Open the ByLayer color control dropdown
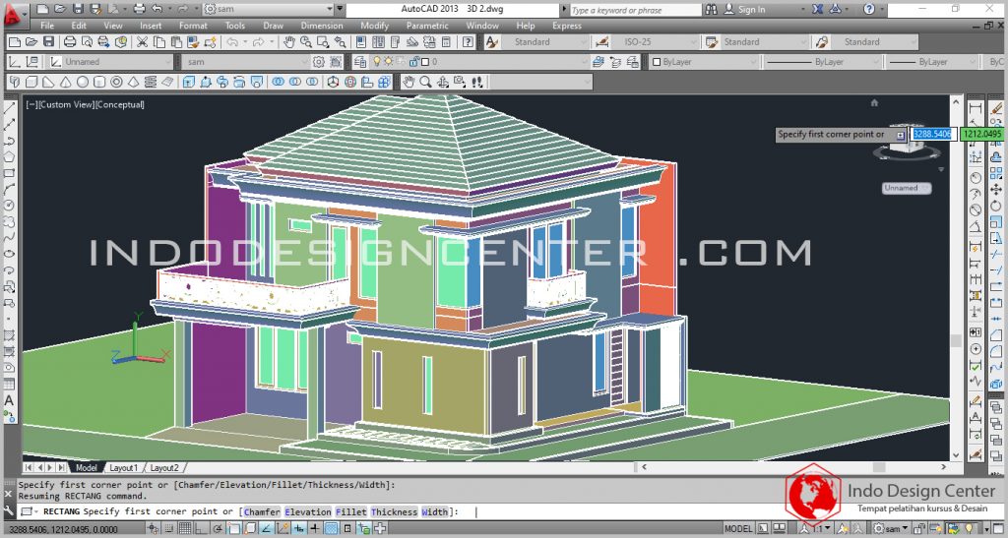The width and height of the screenshot is (1008, 538). 705,62
